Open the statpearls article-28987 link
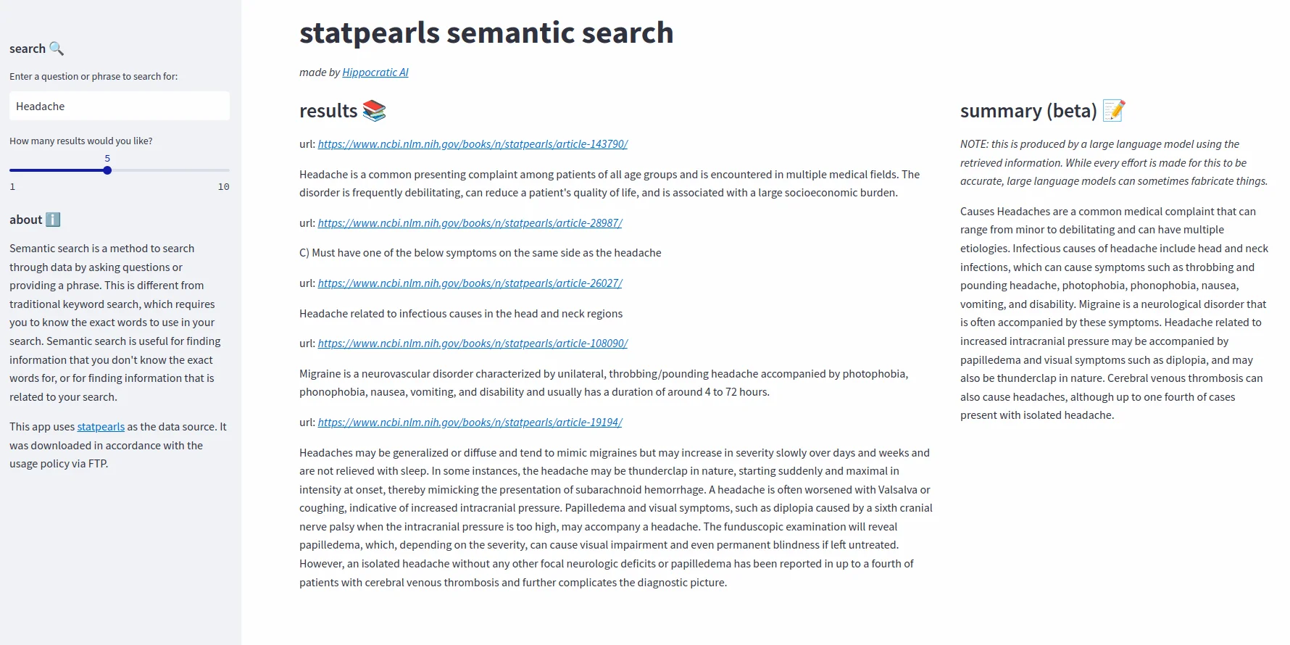This screenshot has width=1290, height=645. pyautogui.click(x=470, y=222)
